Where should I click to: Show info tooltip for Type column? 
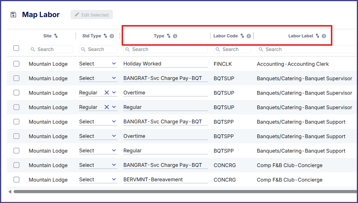tap(175, 36)
